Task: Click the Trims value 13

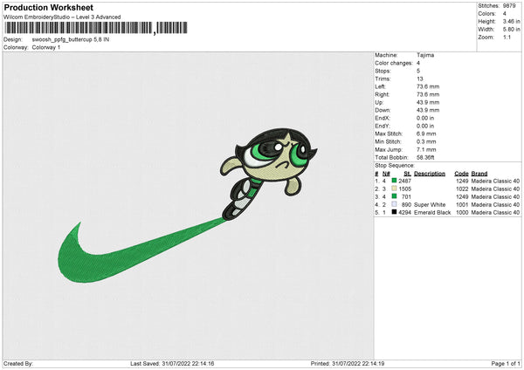Action: (x=420, y=79)
